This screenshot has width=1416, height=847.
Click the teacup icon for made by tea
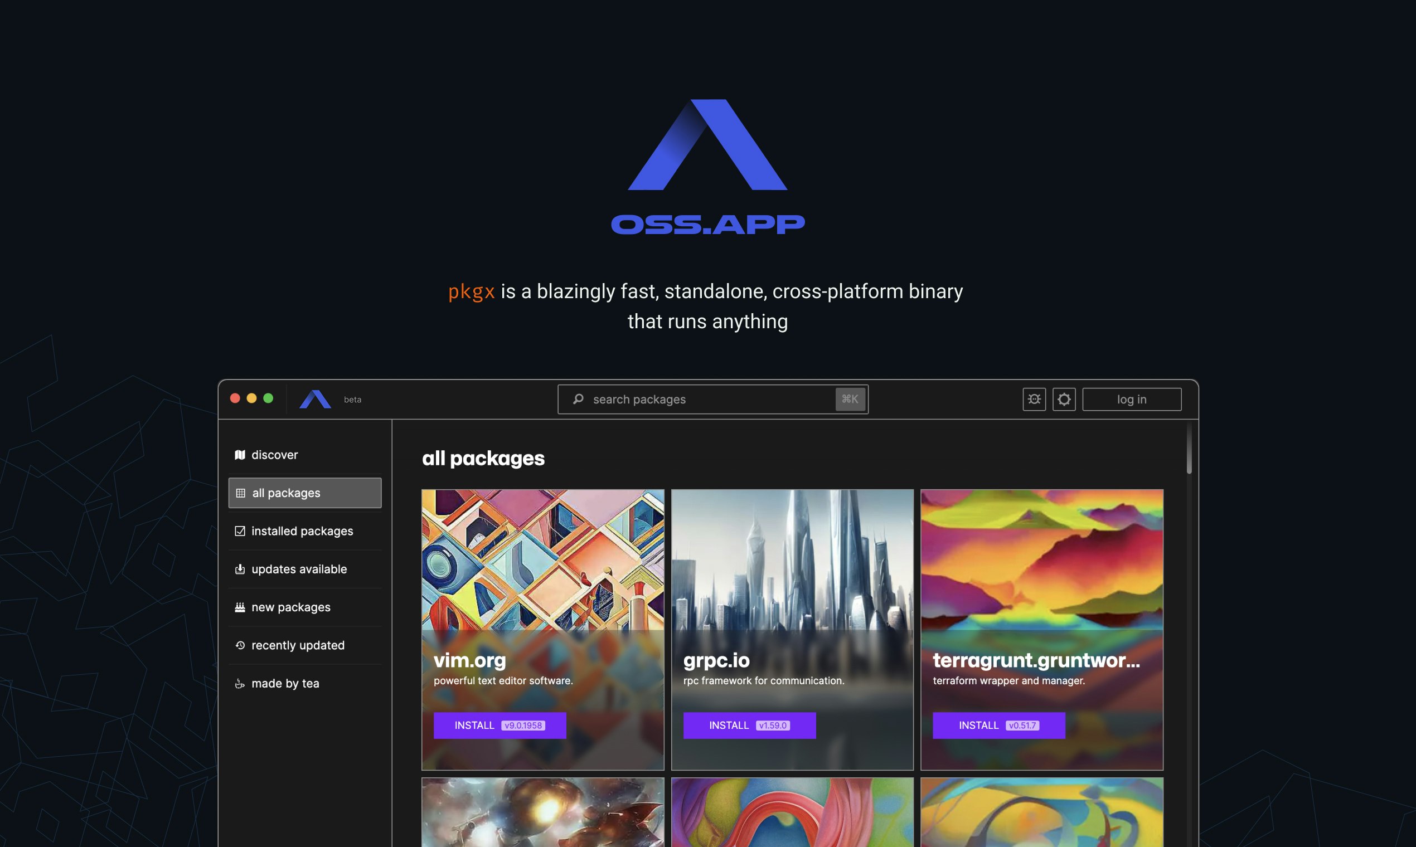click(x=240, y=683)
